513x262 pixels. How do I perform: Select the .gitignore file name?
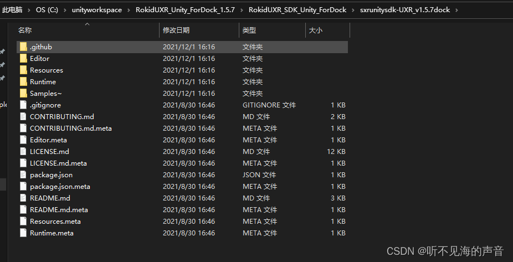click(45, 105)
